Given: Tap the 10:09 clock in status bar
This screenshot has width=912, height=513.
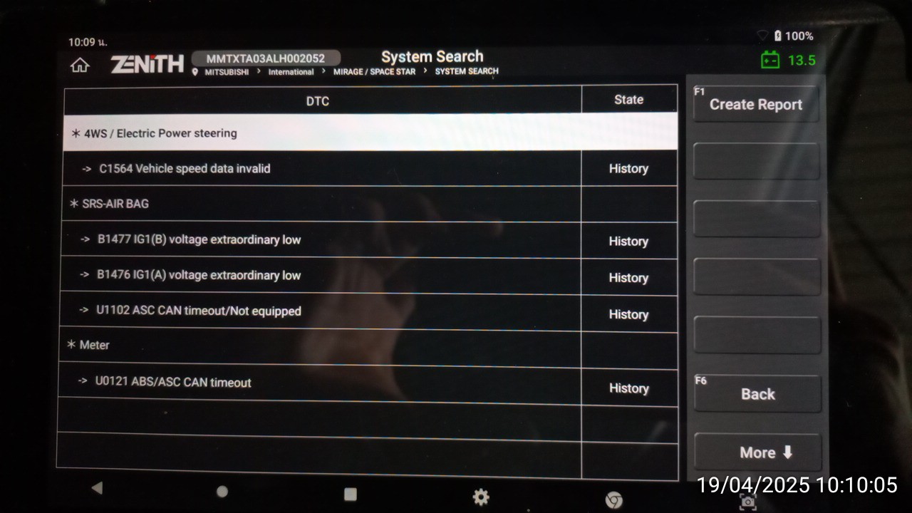Looking at the screenshot, I should click(x=88, y=42).
